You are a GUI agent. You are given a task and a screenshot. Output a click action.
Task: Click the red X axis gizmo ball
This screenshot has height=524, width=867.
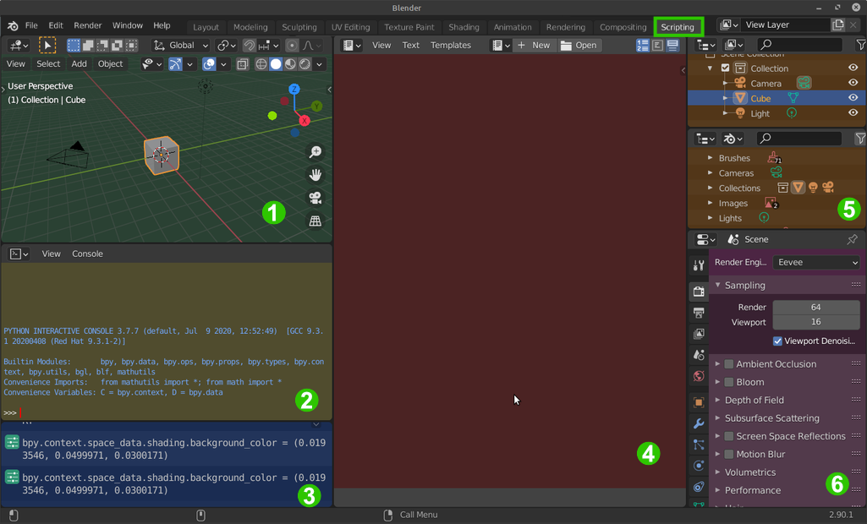(x=305, y=121)
